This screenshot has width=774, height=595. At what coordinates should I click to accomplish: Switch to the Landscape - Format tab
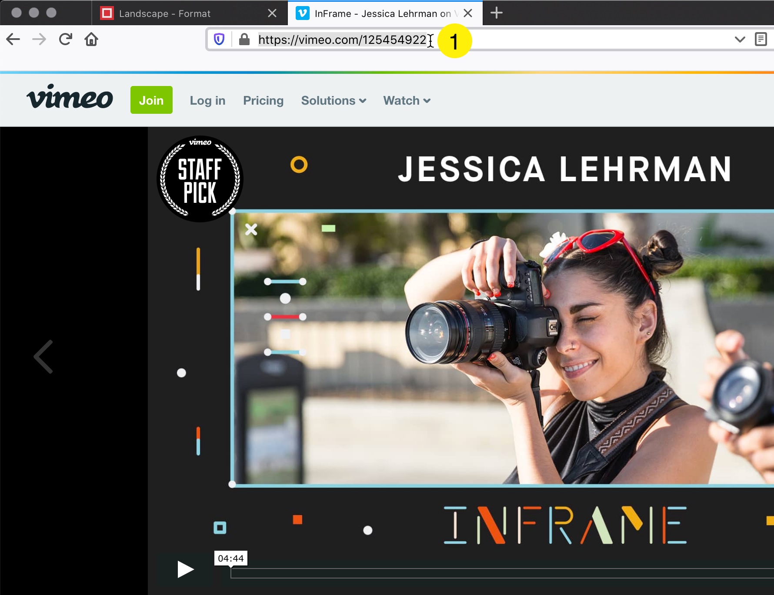pyautogui.click(x=190, y=13)
